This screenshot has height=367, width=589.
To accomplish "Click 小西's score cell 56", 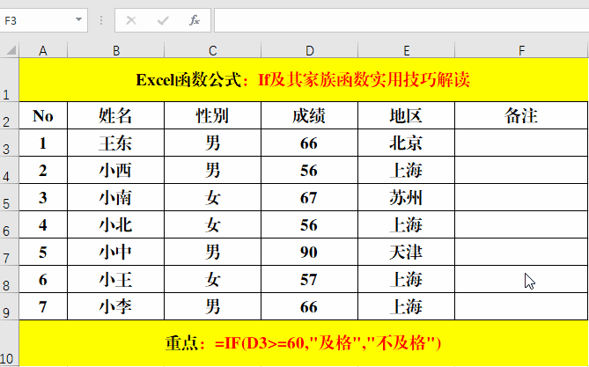I will pyautogui.click(x=310, y=170).
